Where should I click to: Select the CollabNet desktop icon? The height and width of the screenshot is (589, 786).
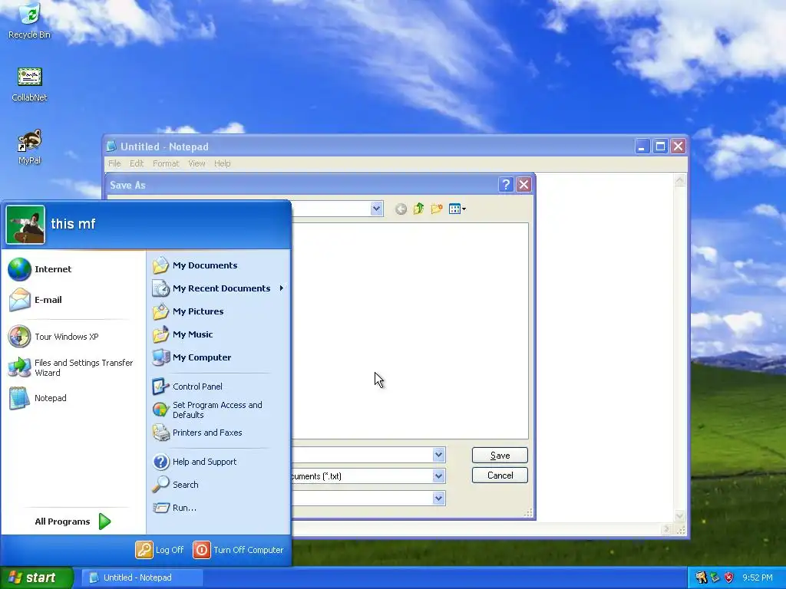pyautogui.click(x=30, y=84)
